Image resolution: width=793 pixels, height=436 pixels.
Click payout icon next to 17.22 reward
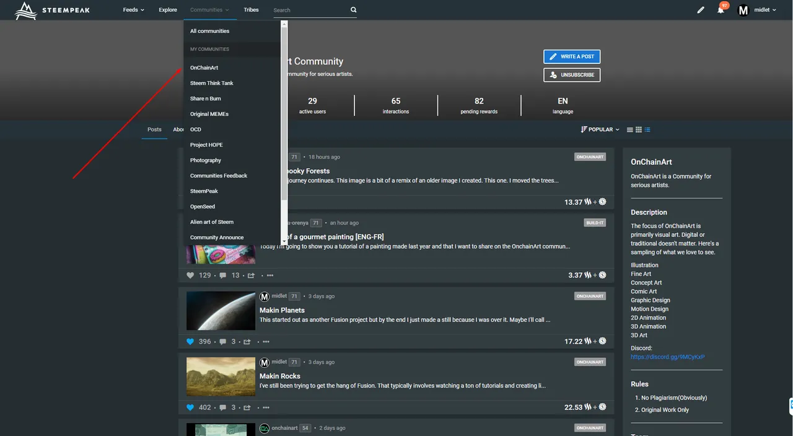click(602, 341)
